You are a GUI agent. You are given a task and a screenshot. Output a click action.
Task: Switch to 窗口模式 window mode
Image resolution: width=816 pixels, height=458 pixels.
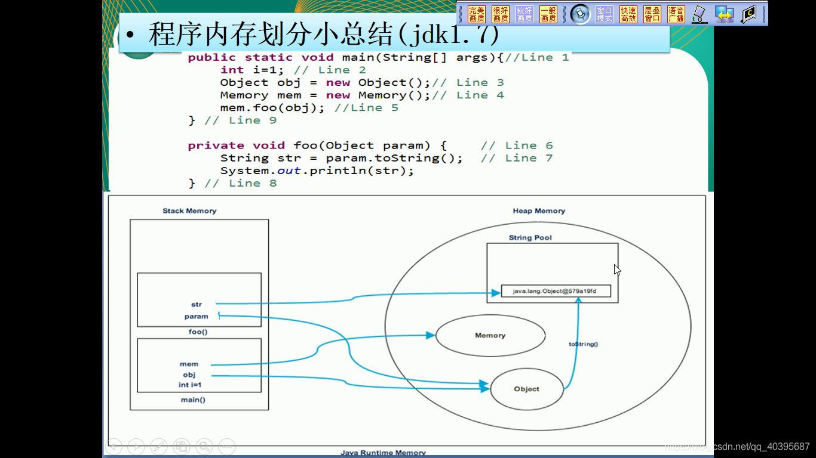[605, 14]
